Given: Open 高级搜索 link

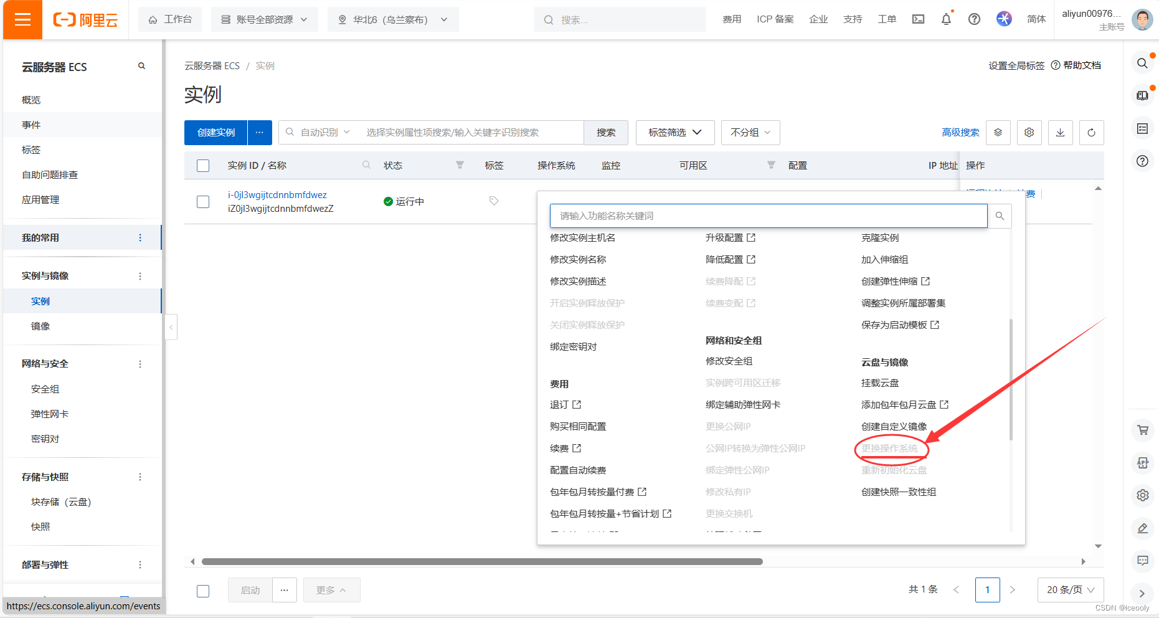Looking at the screenshot, I should [960, 133].
